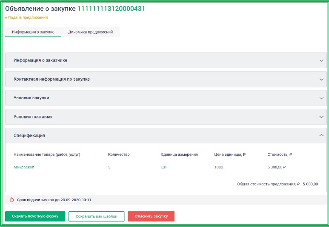This screenshot has width=329, height=227.
Task: Expand the Информация о заказчике chevron
Action: pos(321,60)
